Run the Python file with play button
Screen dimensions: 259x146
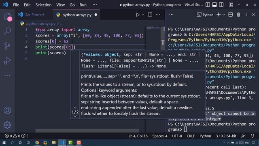pyautogui.click(x=138, y=15)
